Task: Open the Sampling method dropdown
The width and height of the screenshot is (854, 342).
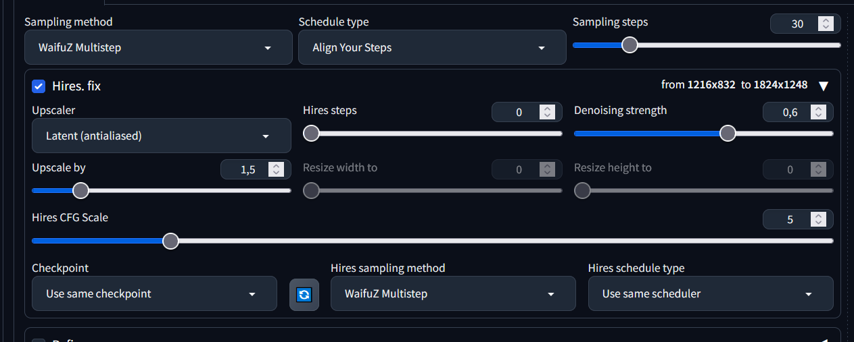Action: (158, 47)
